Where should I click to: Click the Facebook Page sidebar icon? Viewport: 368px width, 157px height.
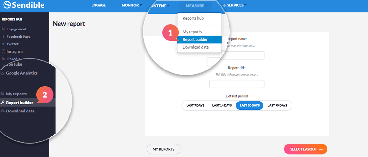pyautogui.click(x=4, y=37)
